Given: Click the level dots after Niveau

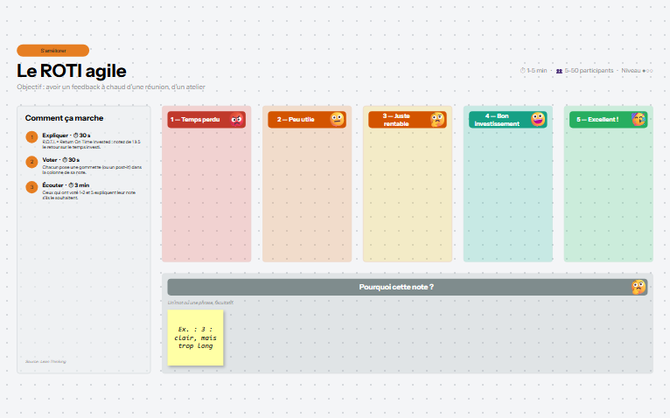Looking at the screenshot, I should click(x=647, y=71).
